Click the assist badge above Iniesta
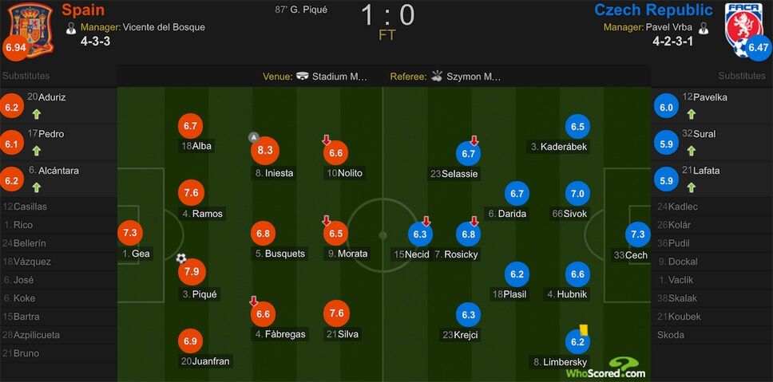This screenshot has width=773, height=382. [x=254, y=137]
